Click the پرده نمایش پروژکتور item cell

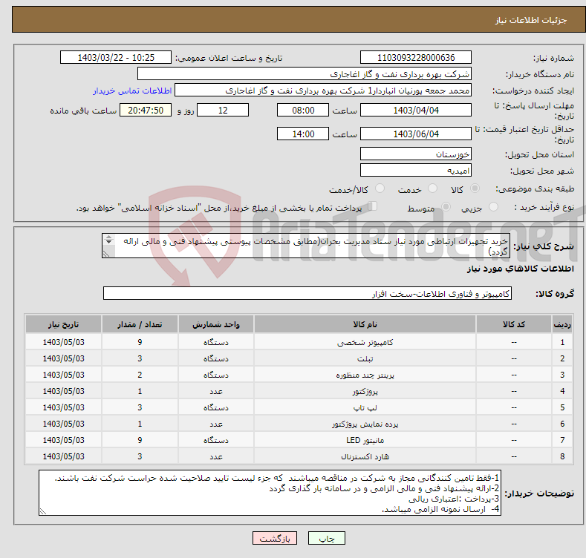click(x=365, y=424)
